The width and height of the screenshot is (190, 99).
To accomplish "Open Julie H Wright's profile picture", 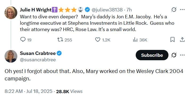I will (11, 13).
